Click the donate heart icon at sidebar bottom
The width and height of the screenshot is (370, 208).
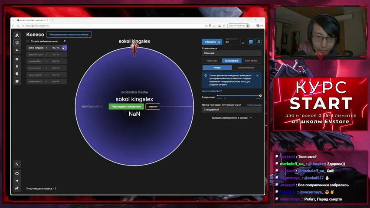(x=17, y=188)
